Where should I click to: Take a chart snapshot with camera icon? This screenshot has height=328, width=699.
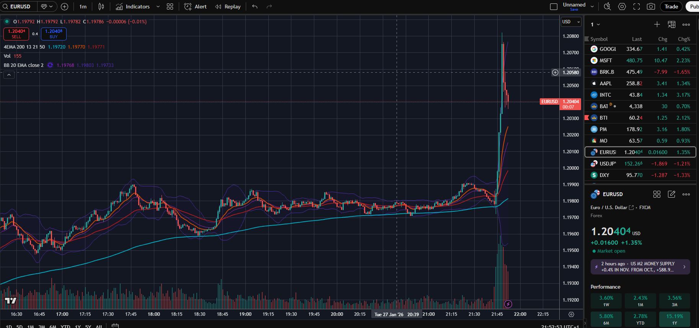pos(651,6)
